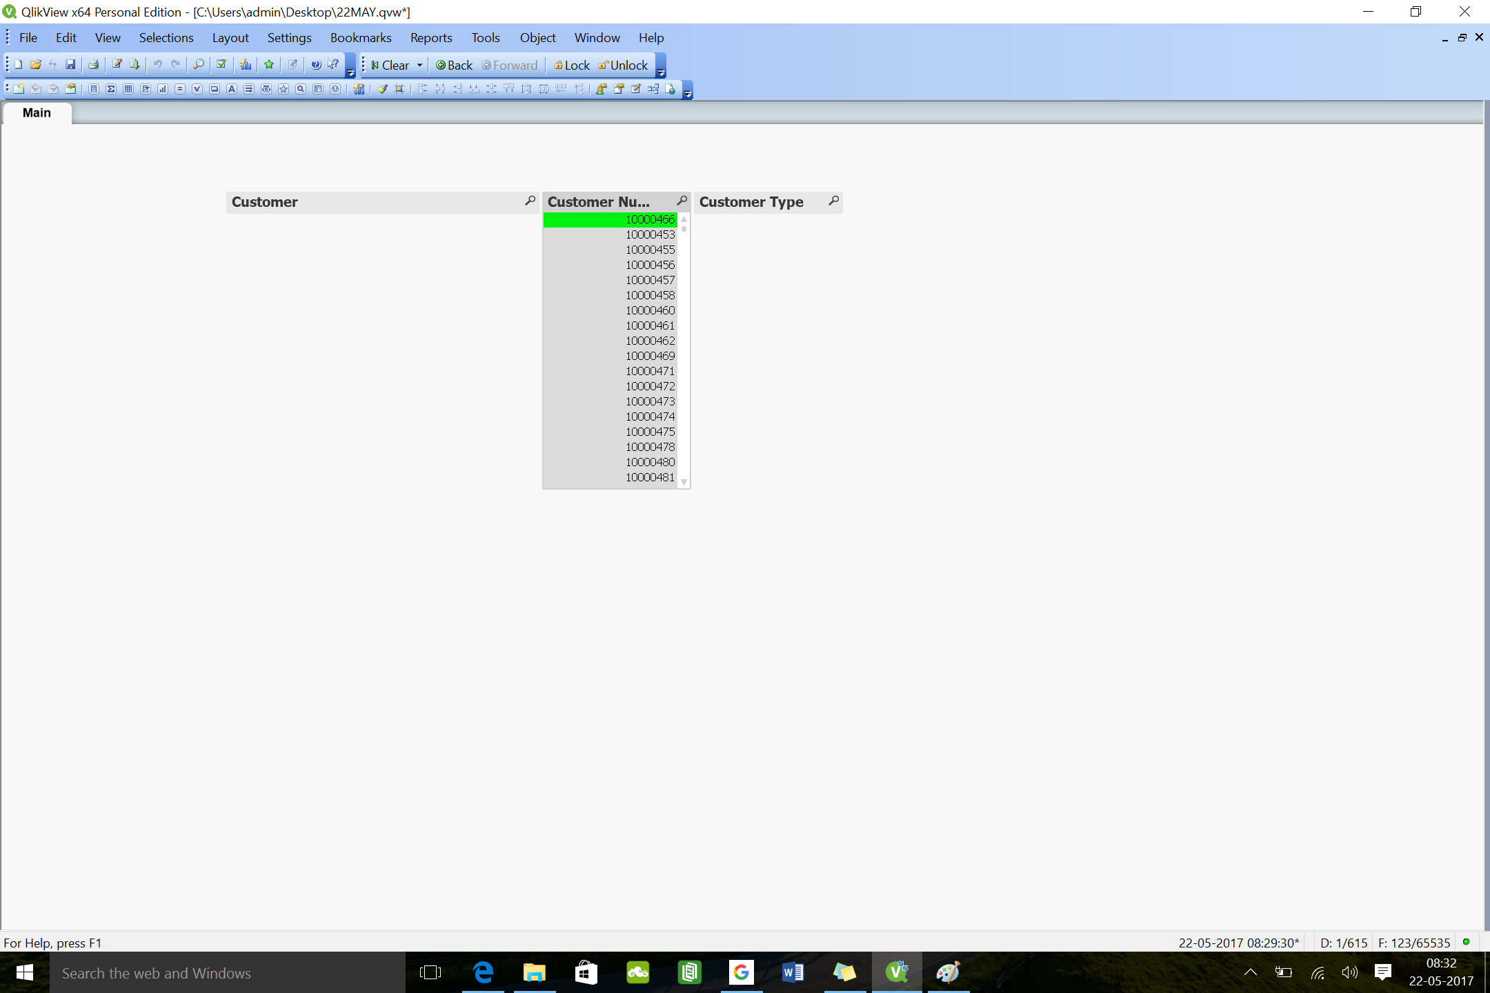
Task: Click the Reload script icon
Action: point(135,65)
